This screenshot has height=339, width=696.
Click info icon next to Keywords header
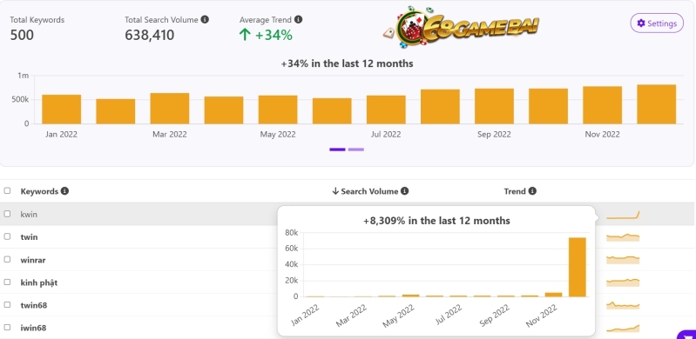(x=64, y=191)
